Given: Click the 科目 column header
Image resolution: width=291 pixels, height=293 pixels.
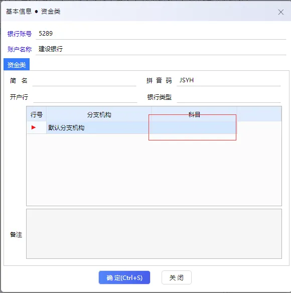Looking at the screenshot, I should (x=194, y=114).
